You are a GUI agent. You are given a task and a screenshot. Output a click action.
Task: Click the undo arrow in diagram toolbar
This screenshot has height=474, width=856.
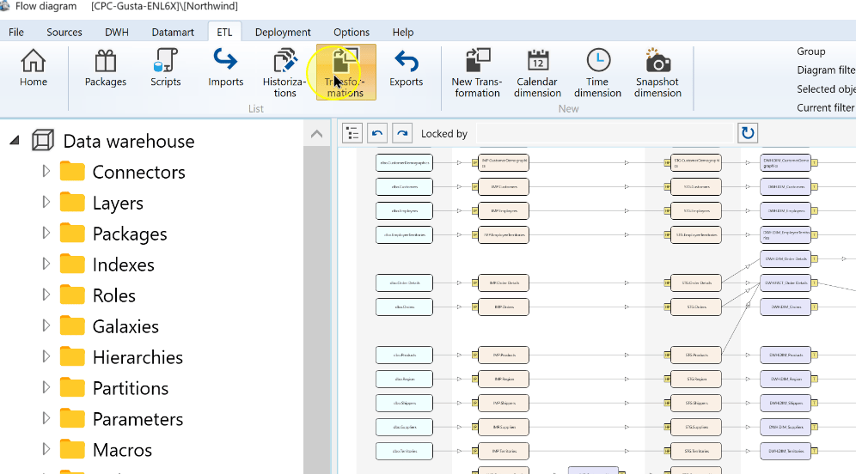click(x=377, y=133)
